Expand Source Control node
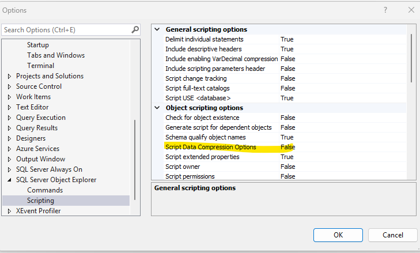This screenshot has height=253, width=420. pyautogui.click(x=9, y=86)
